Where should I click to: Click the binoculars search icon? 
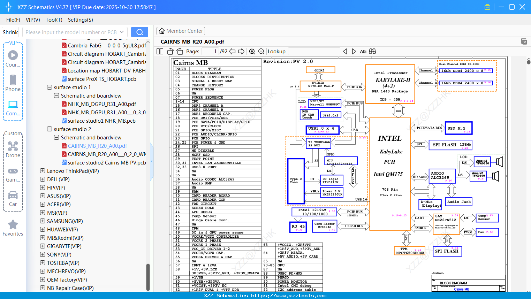372,51
